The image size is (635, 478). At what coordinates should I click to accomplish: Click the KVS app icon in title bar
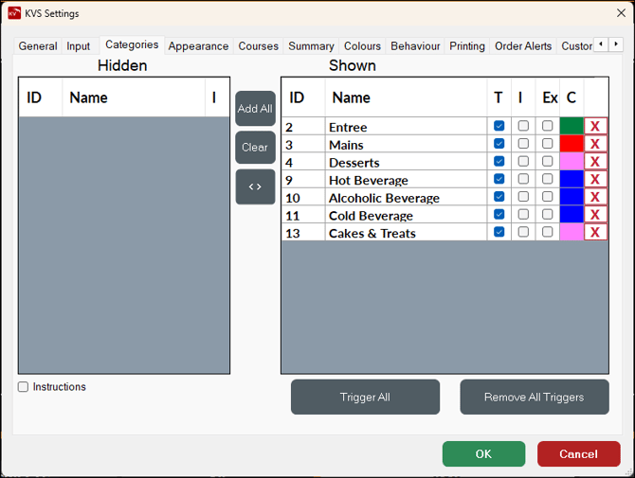14,13
